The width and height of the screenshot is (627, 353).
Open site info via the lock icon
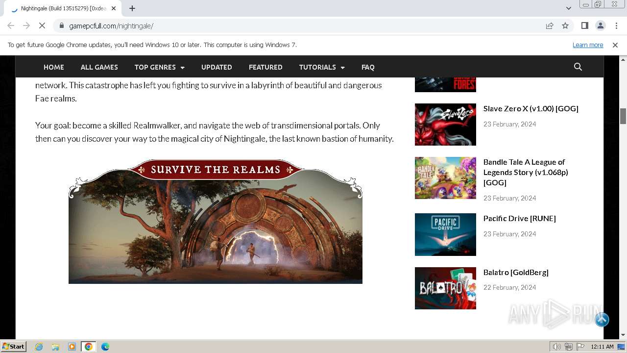pos(62,25)
